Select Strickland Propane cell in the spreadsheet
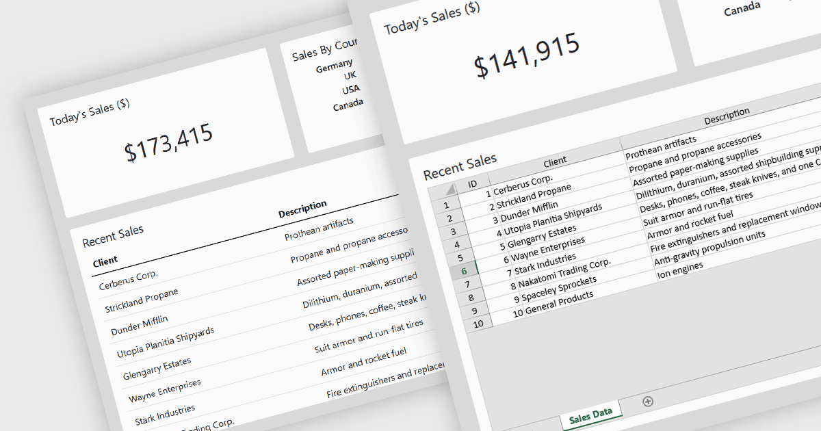The image size is (821, 431). (534, 196)
